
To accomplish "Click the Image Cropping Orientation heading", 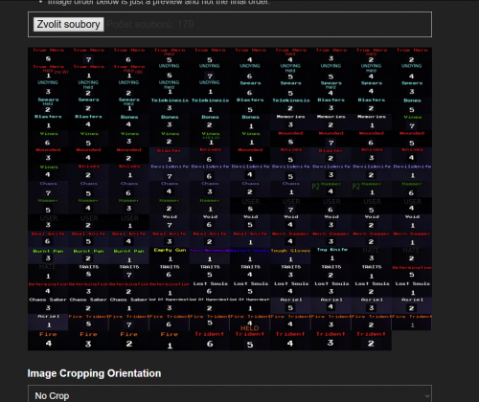I will tap(94, 373).
